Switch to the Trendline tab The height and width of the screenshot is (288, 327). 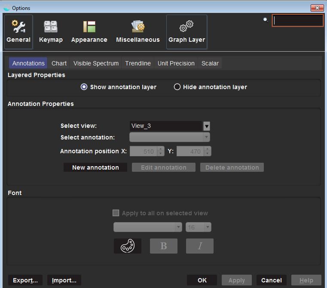138,63
